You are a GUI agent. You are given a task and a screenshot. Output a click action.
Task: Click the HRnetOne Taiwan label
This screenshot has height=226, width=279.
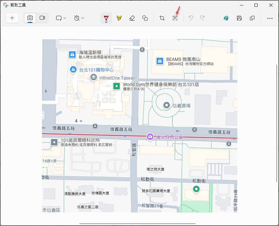point(117,78)
